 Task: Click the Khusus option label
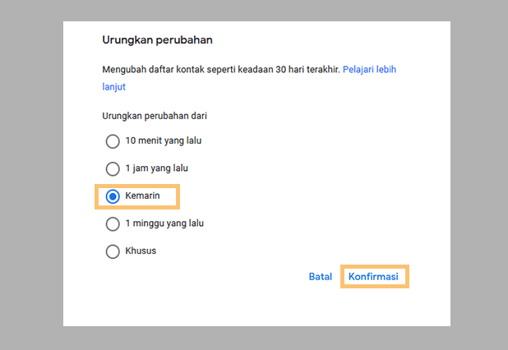pos(141,251)
